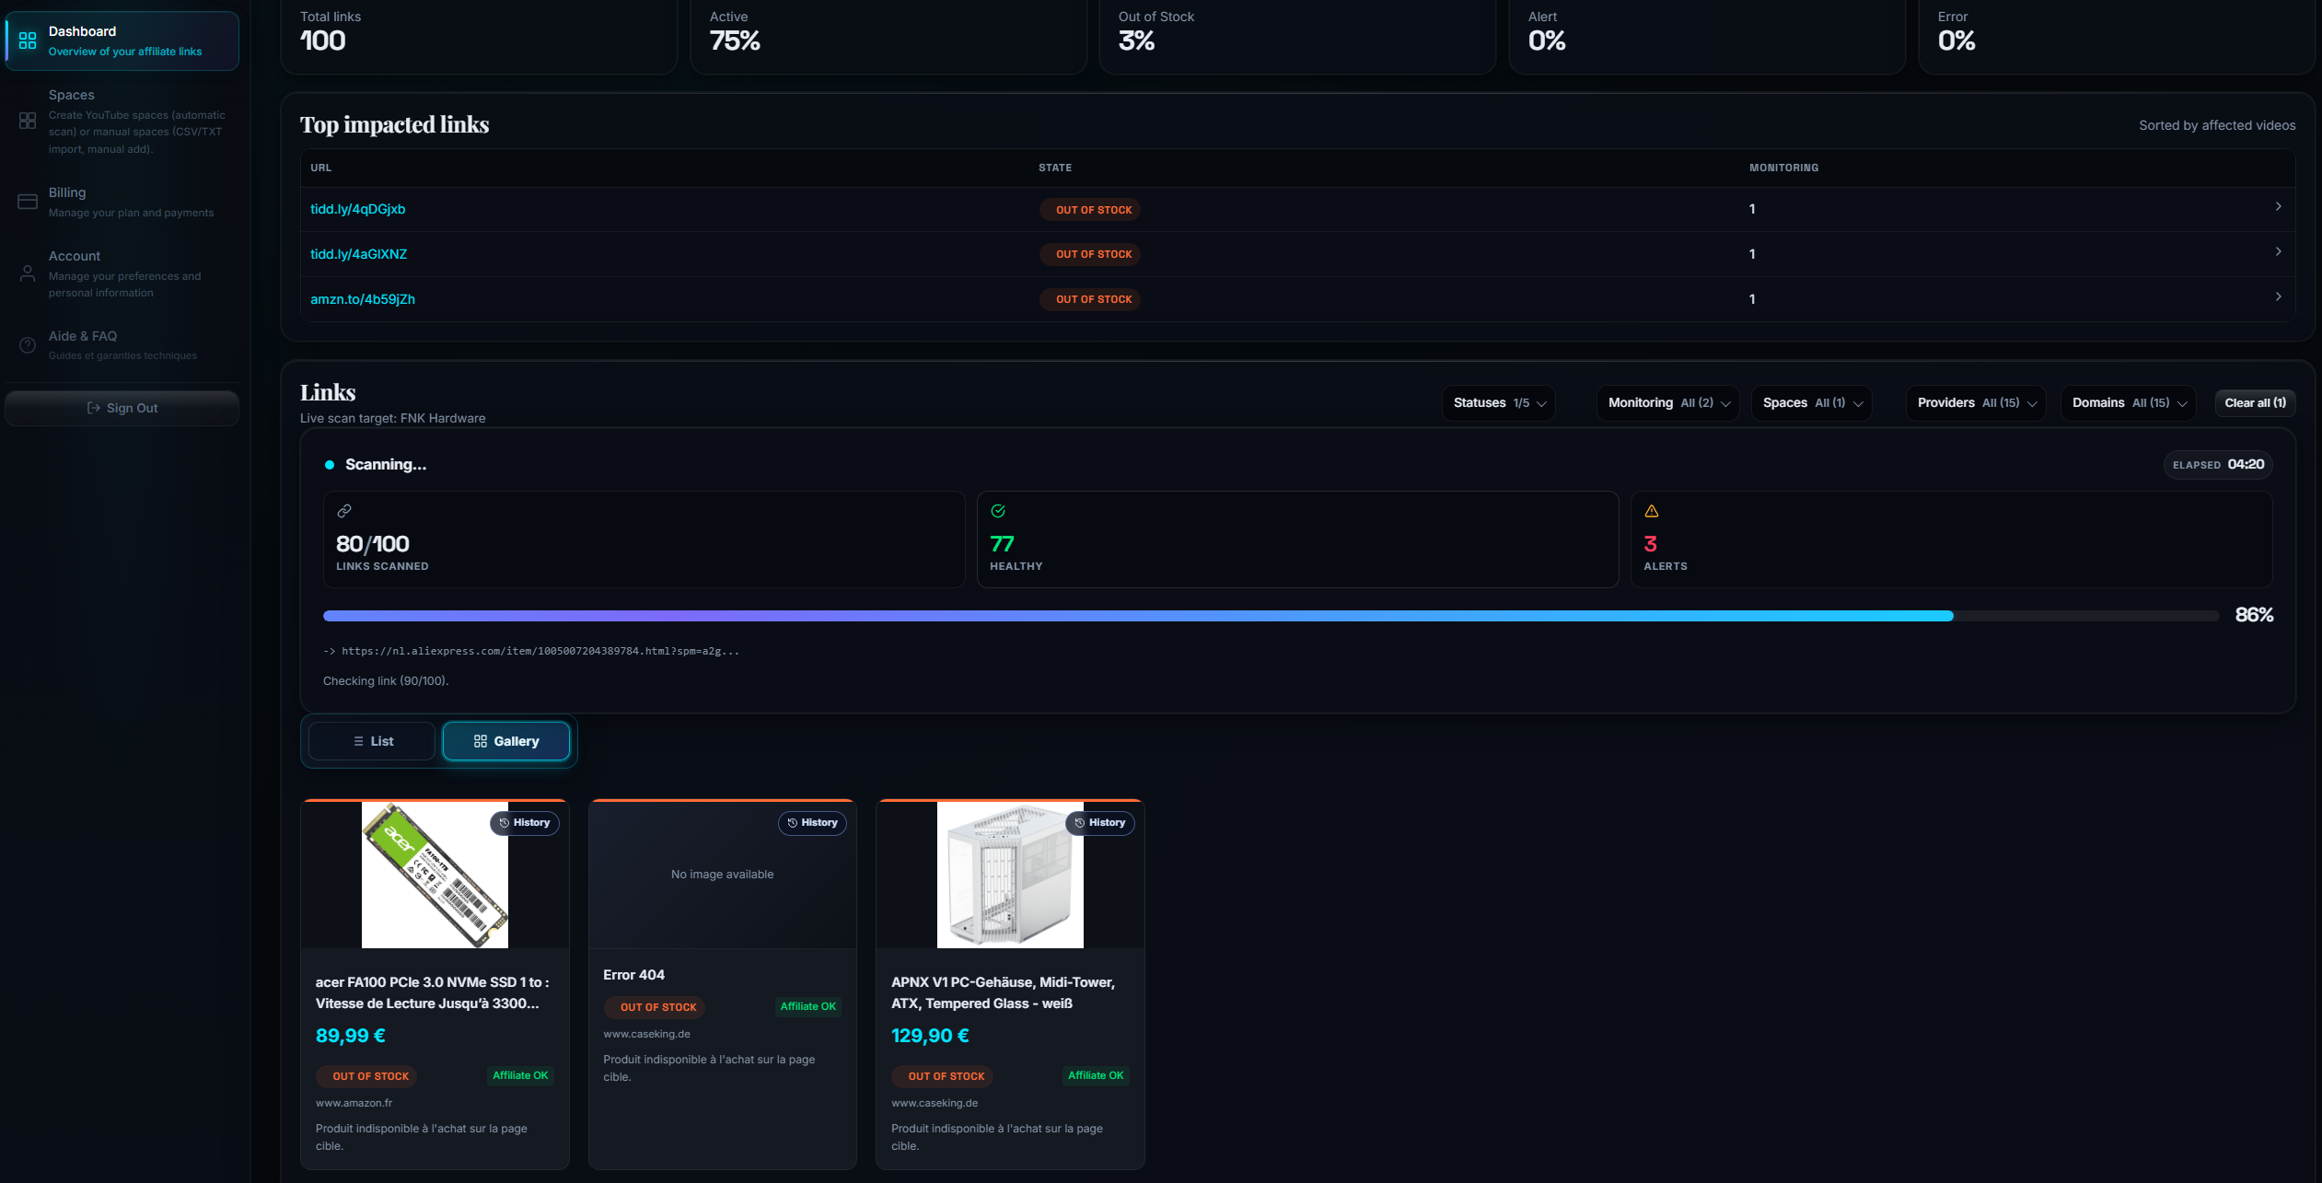This screenshot has width=2322, height=1183.
Task: Click the acer FA100 SSD product thumbnail
Action: tap(435, 874)
